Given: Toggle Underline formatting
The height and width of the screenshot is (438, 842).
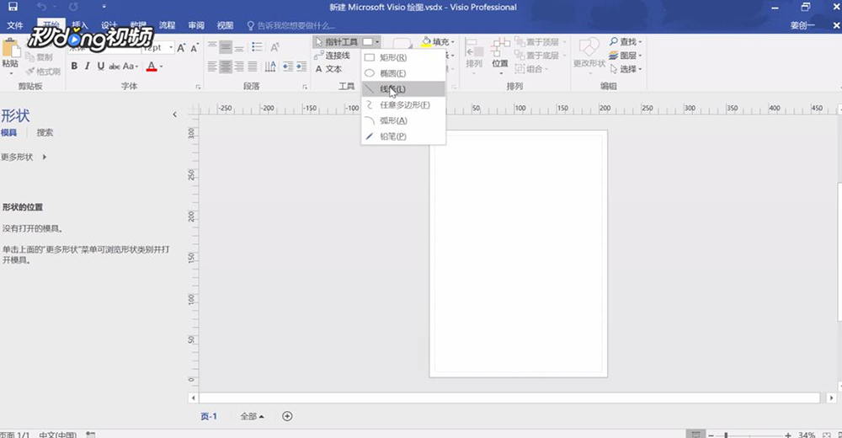Looking at the screenshot, I should click(x=100, y=66).
